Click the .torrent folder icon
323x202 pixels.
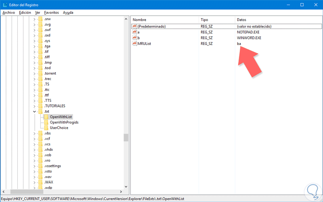point(40,74)
